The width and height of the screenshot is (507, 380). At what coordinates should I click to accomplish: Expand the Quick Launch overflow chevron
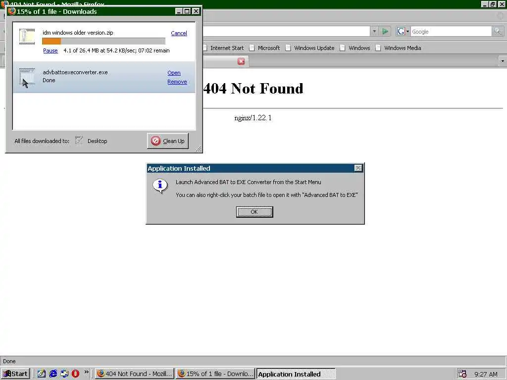[x=86, y=372]
